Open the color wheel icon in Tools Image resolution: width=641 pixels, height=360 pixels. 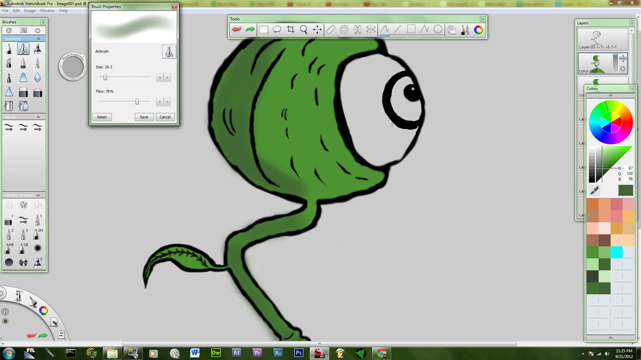click(x=478, y=30)
